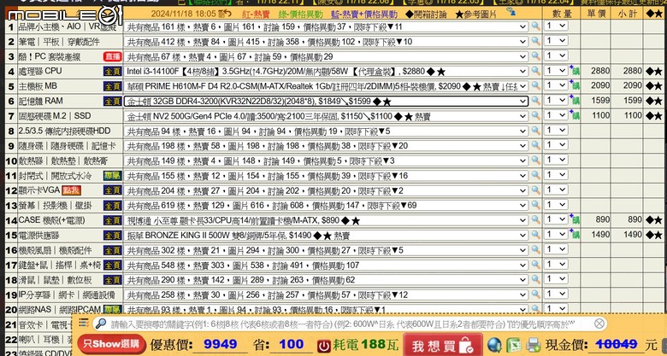Click the 藍-熱賣+價格異動 legend label

pos(364,14)
